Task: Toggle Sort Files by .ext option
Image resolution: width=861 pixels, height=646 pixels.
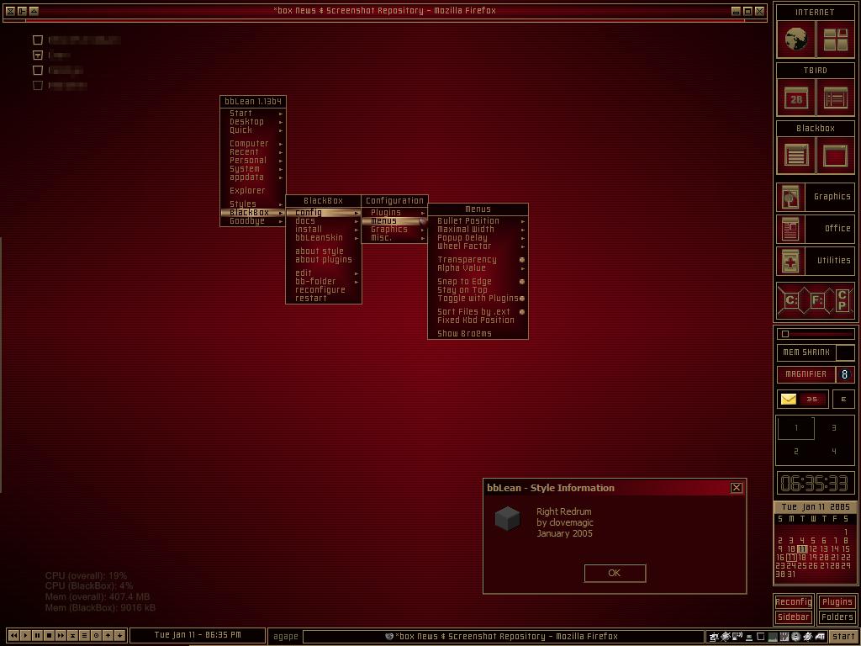Action: click(478, 311)
